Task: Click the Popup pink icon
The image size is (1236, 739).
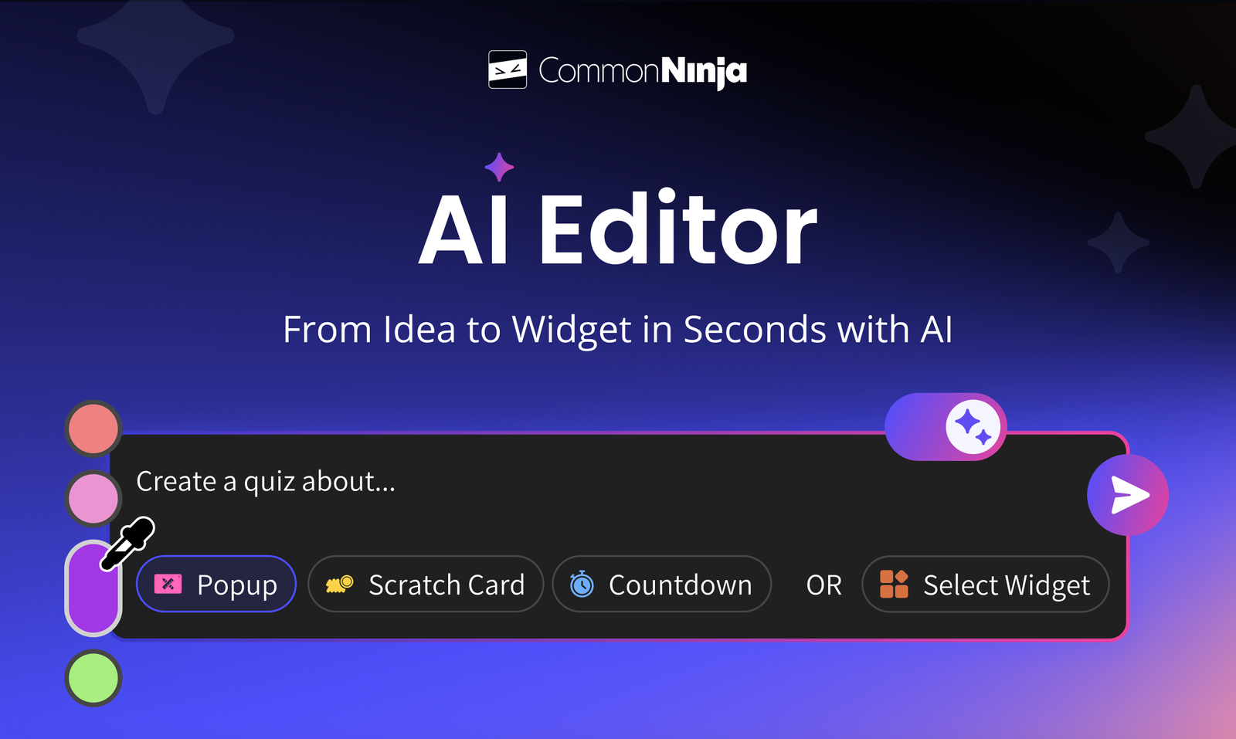Action: pos(168,585)
